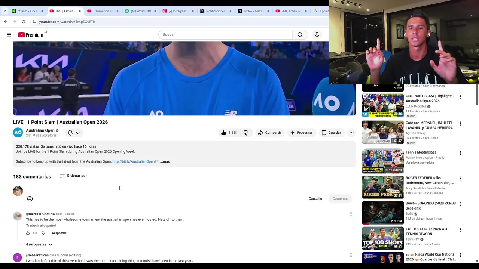The height and width of the screenshot is (269, 479).
Task: Like the video (4.4 K thumbs up)
Action: [x=229, y=133]
